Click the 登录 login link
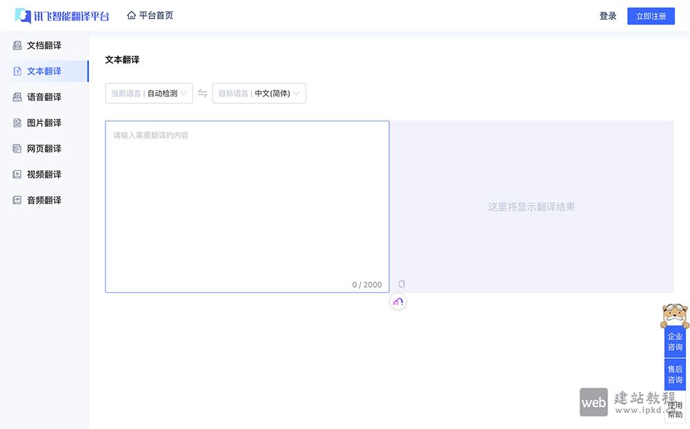Viewport: 690px width, 429px height. pyautogui.click(x=609, y=15)
